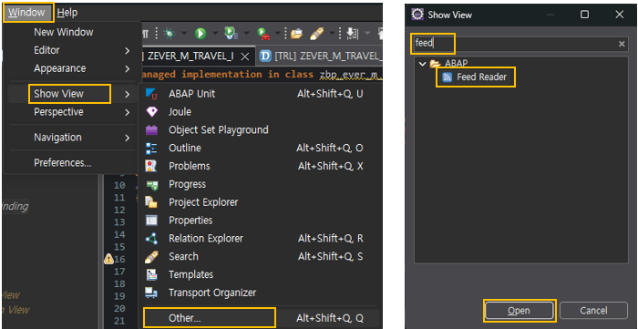Open the Window menu
The width and height of the screenshot is (638, 329).
27,13
